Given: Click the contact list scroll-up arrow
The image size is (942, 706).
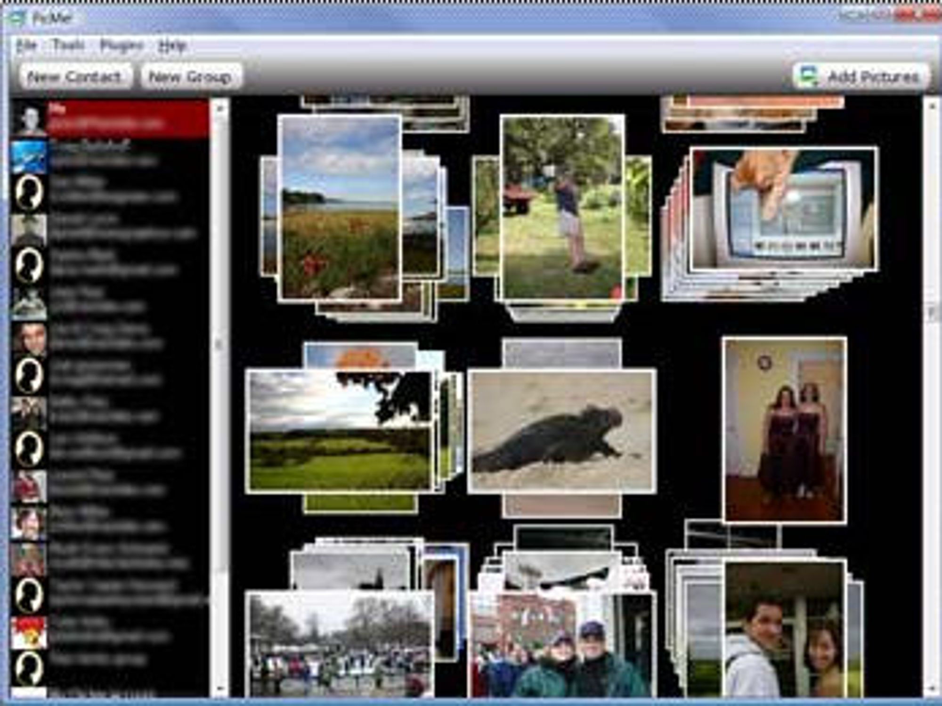Looking at the screenshot, I should click(x=219, y=108).
